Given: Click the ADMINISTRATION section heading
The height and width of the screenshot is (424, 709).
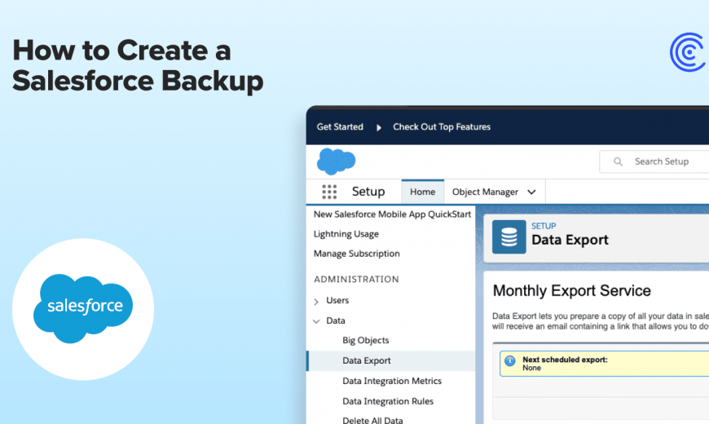Looking at the screenshot, I should [x=356, y=279].
